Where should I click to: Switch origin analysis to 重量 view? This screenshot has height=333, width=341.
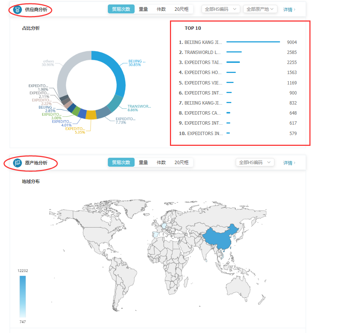pyautogui.click(x=143, y=162)
